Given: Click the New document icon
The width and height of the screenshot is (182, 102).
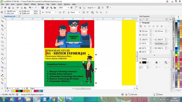Looking at the screenshot, I should click(x=2, y=8).
